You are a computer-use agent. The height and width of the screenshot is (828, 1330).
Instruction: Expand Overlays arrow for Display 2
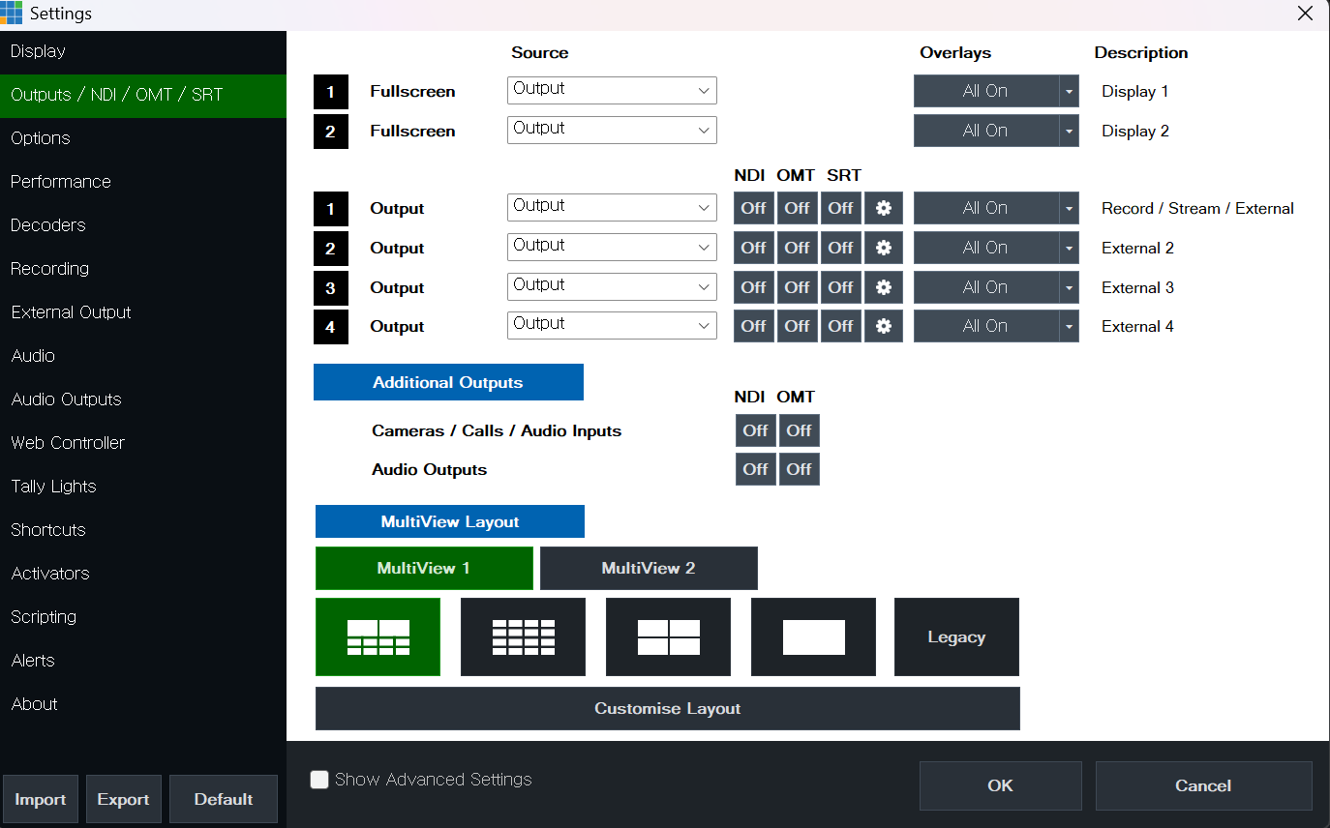[1069, 131]
